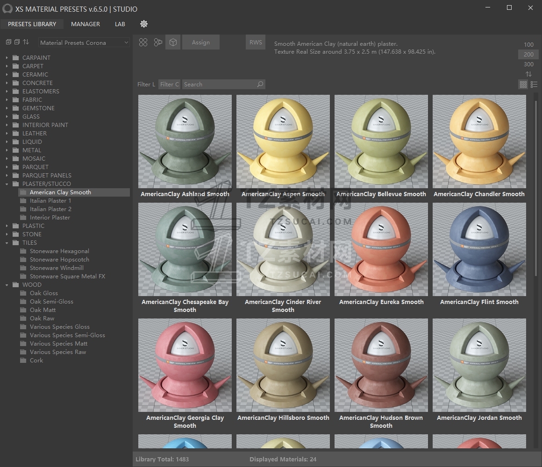Select the Stoneware Hopscotch category
Image resolution: width=542 pixels, height=467 pixels.
(x=59, y=259)
